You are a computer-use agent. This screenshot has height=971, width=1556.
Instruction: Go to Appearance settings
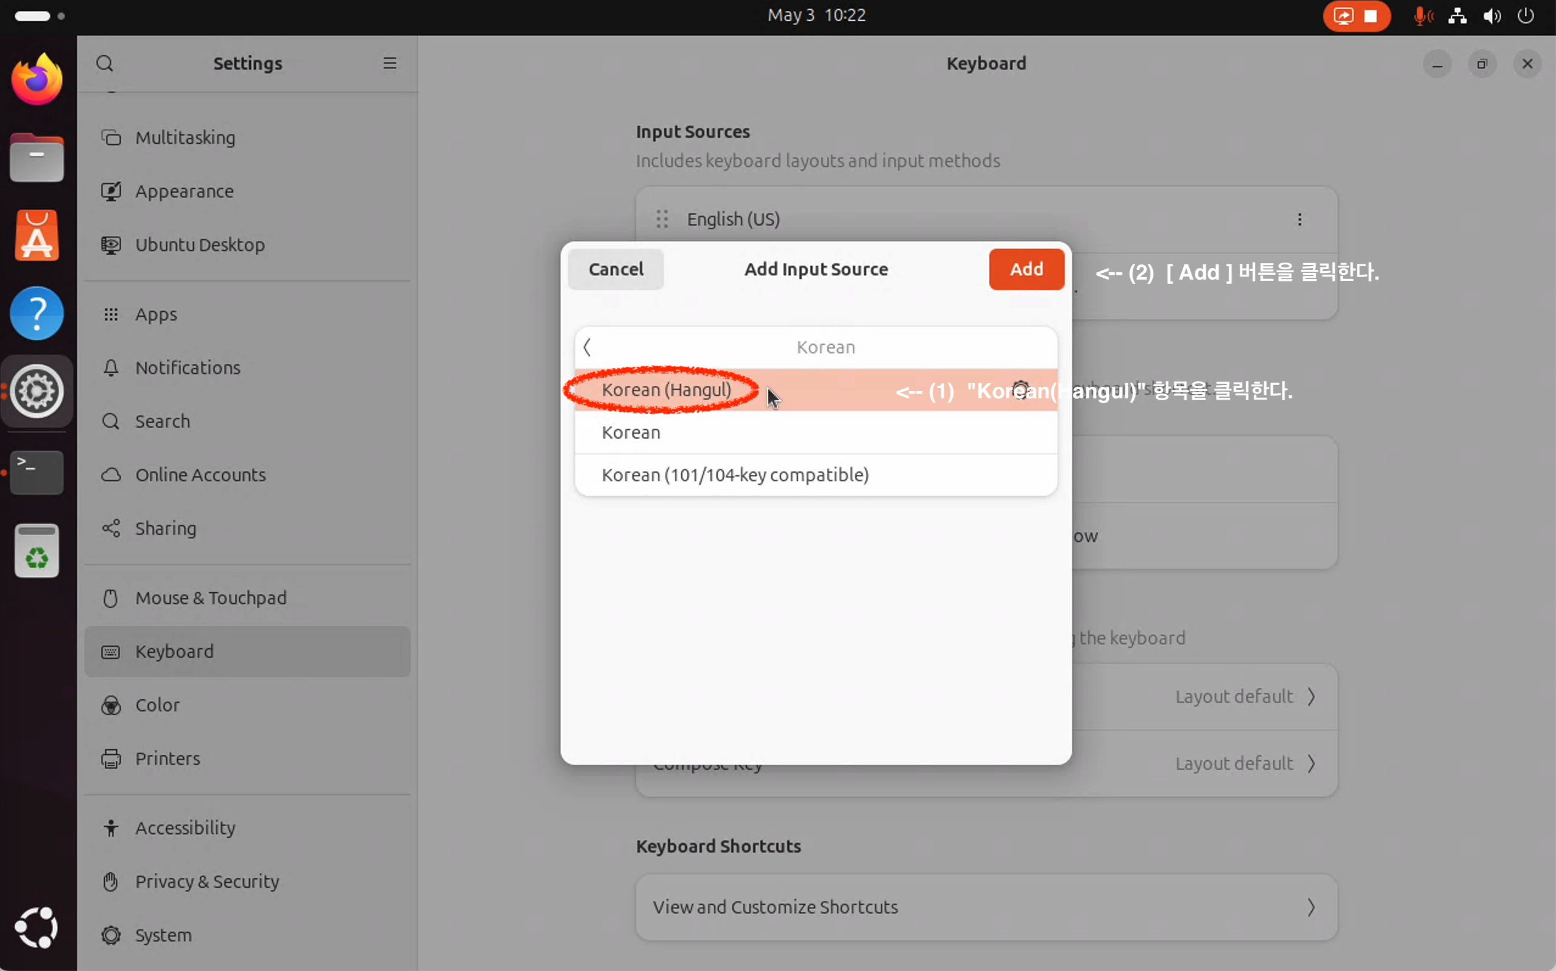coord(183,191)
